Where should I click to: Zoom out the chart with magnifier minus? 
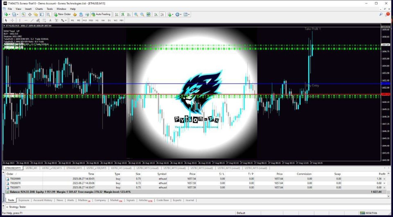tap(142, 14)
